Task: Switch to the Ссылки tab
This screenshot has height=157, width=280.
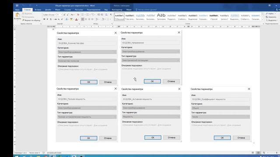Action: tap(67, 10)
